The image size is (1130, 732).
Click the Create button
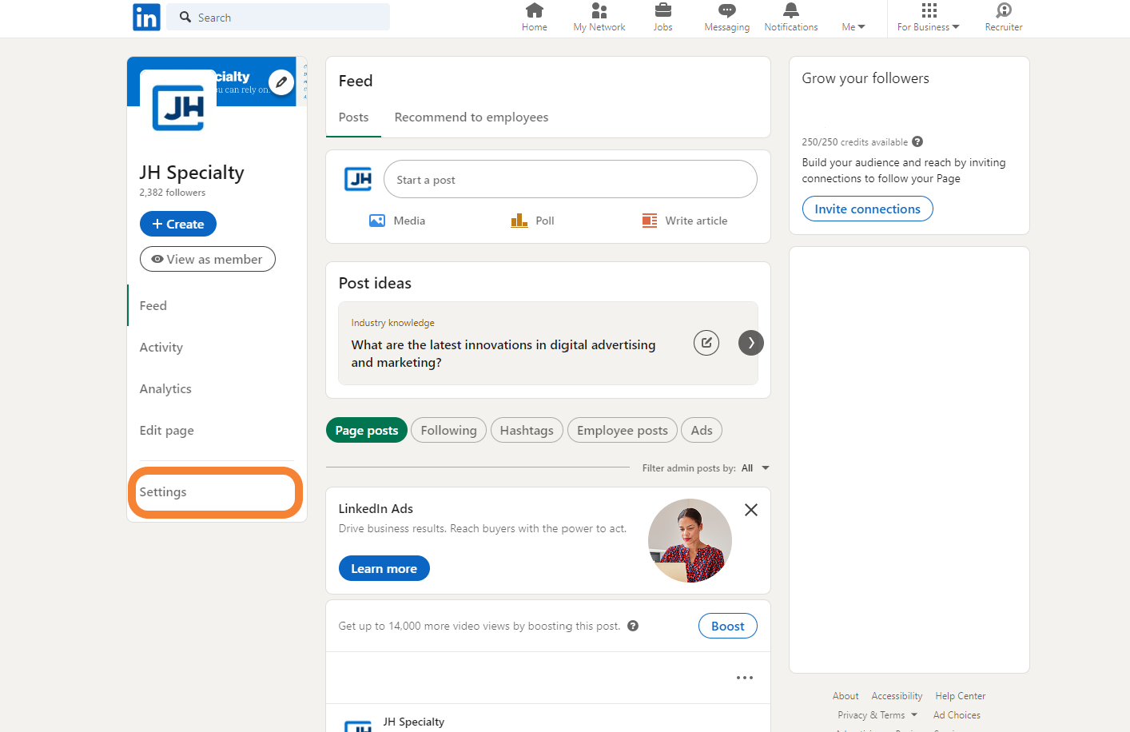point(178,224)
